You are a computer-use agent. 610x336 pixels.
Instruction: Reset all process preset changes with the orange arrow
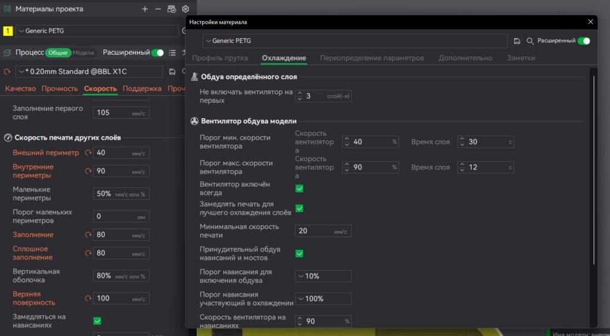7,71
